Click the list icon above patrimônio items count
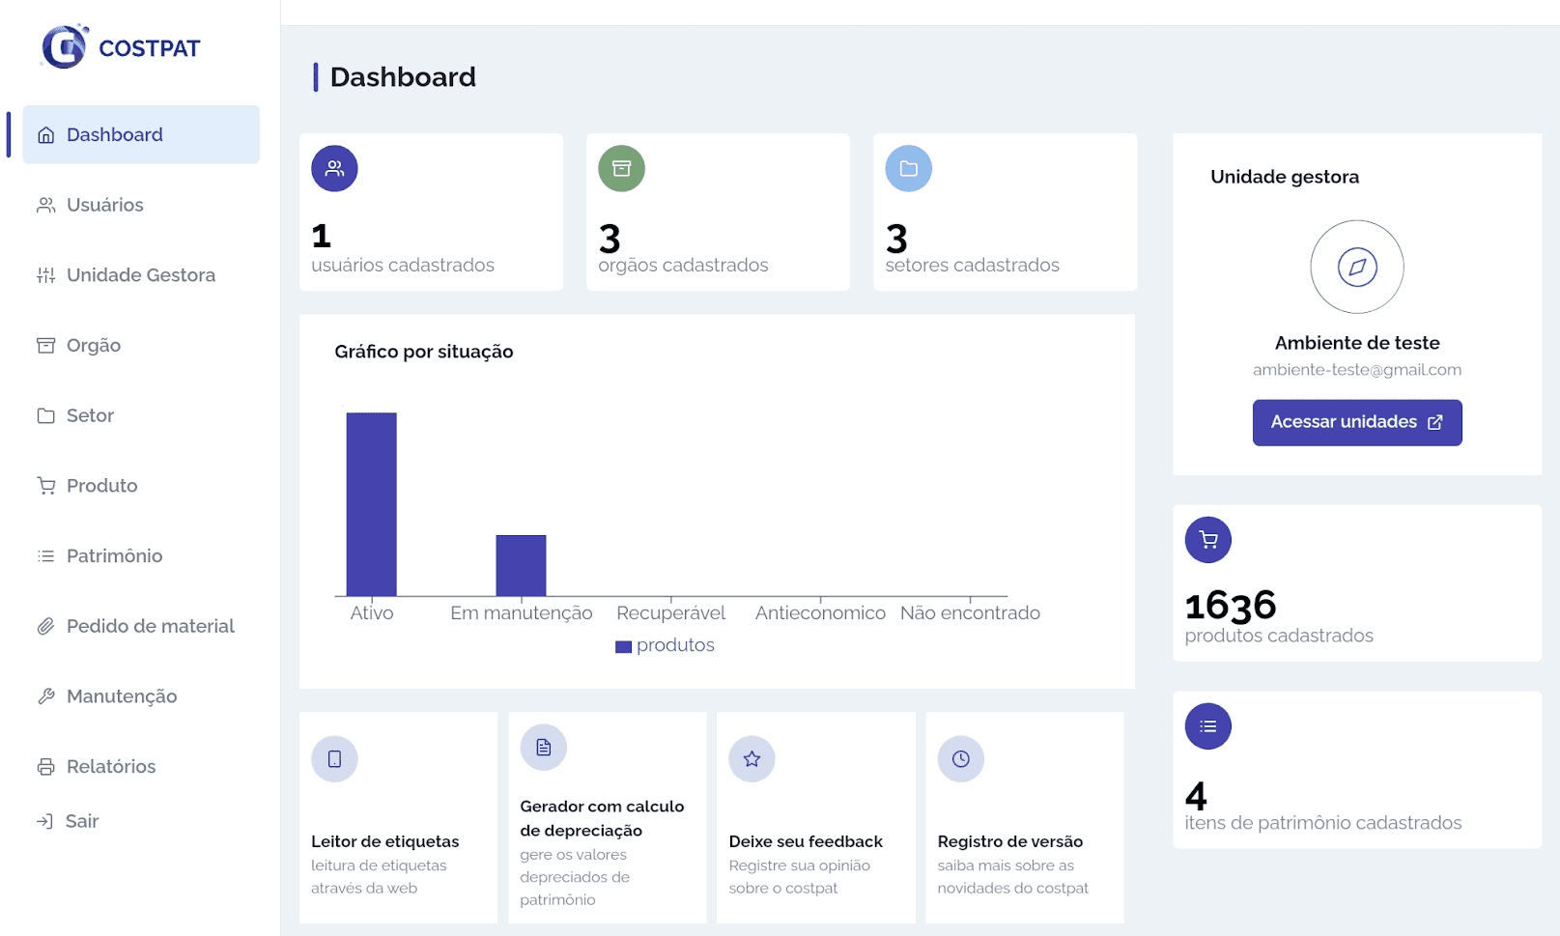 pos(1207,726)
